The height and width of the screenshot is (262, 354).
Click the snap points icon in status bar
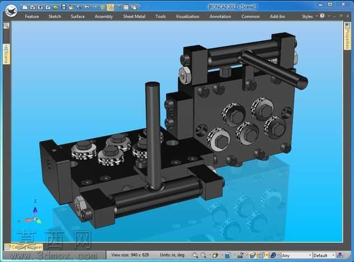coord(240,255)
